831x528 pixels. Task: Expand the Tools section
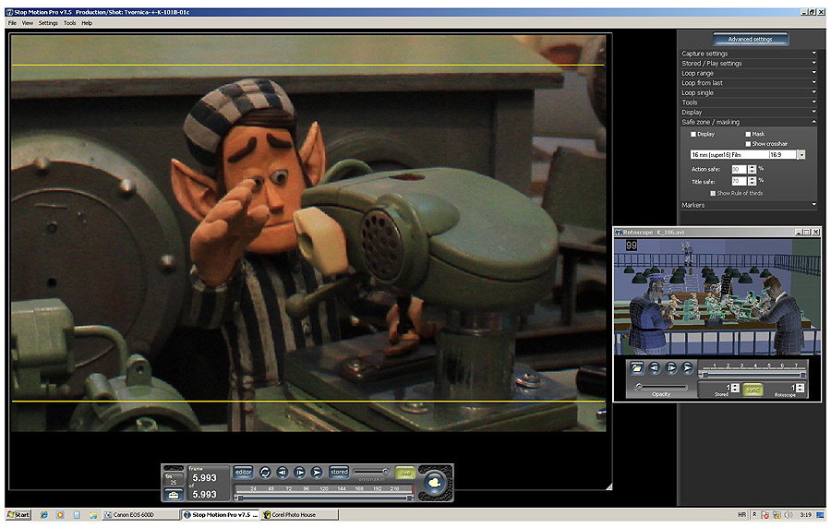(748, 102)
